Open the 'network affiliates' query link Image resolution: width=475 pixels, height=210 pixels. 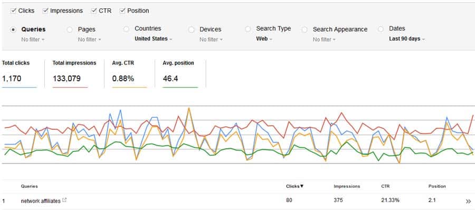click(41, 201)
